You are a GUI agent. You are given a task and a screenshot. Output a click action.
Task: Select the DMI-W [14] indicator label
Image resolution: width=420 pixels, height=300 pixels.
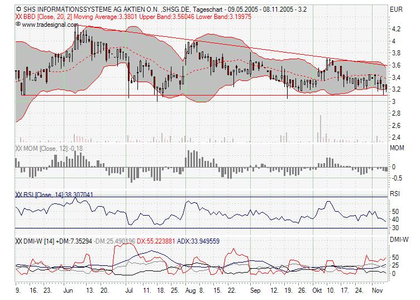tap(44, 241)
